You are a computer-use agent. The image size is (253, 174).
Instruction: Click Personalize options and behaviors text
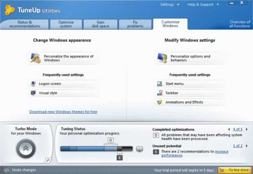[x=191, y=58]
